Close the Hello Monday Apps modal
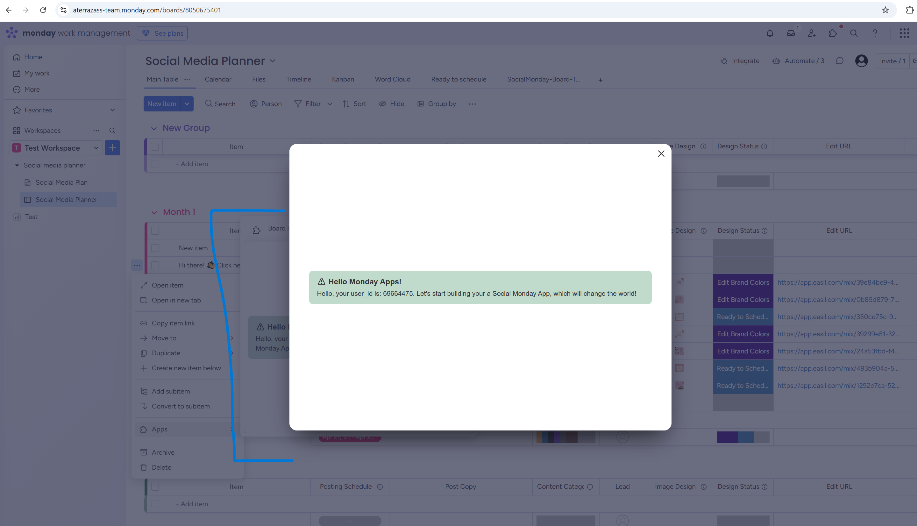Screen dimensions: 917x526 [x=661, y=153]
